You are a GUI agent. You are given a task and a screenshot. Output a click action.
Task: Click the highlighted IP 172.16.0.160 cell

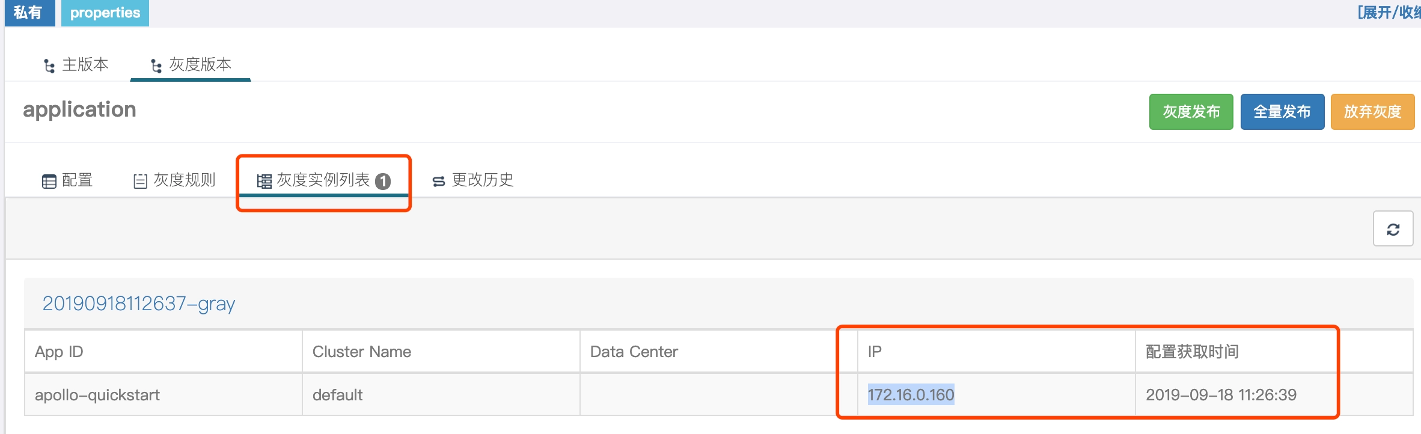911,395
